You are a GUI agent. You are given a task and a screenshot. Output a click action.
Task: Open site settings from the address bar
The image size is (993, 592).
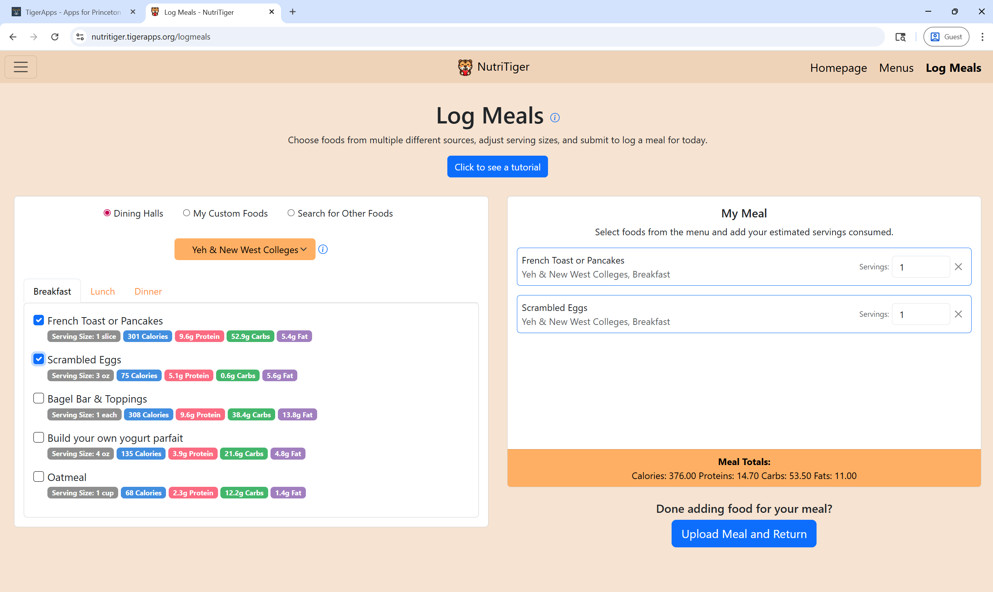coord(79,36)
